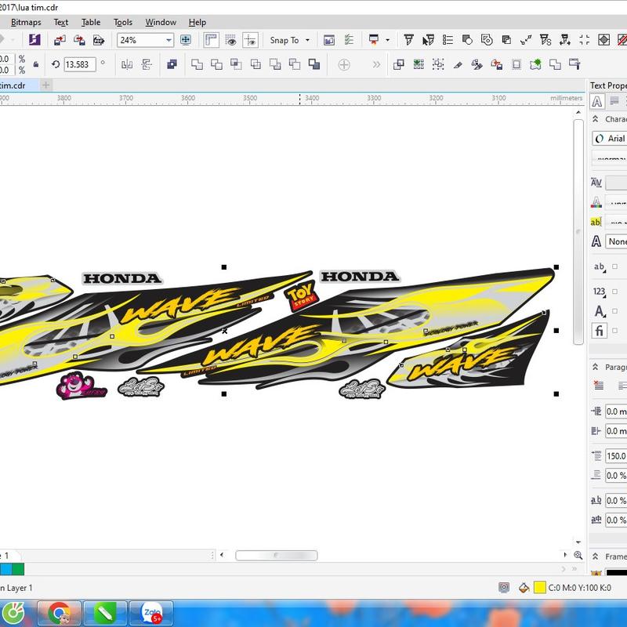The width and height of the screenshot is (627, 627).
Task: Collapse the Frame section
Action: 595,556
